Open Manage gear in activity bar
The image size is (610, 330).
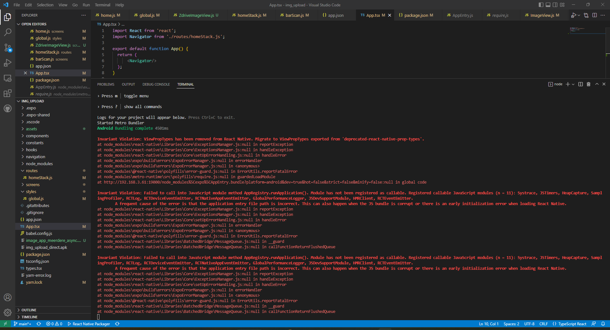point(8,313)
